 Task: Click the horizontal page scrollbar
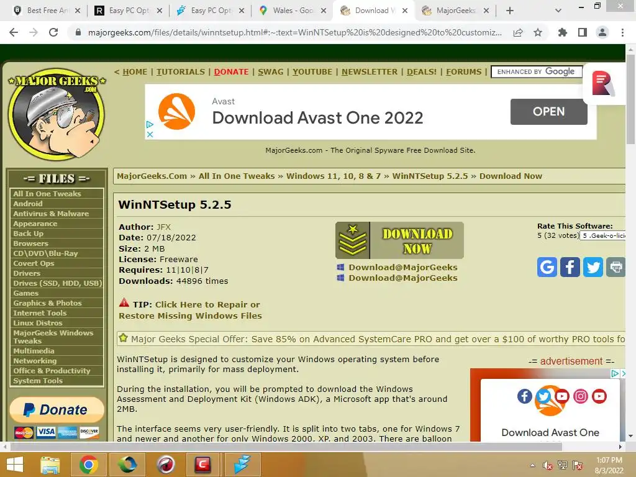[286, 447]
